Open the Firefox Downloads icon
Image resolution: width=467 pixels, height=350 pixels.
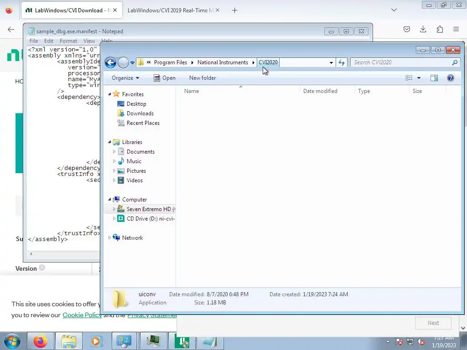coord(423,29)
